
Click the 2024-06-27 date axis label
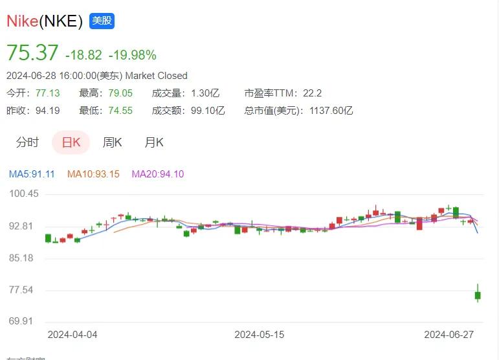pyautogui.click(x=449, y=335)
